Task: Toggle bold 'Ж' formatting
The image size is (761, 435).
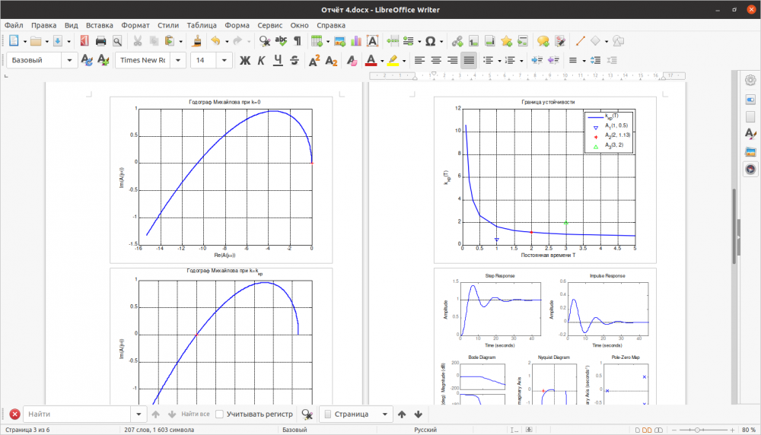Action: tap(245, 60)
